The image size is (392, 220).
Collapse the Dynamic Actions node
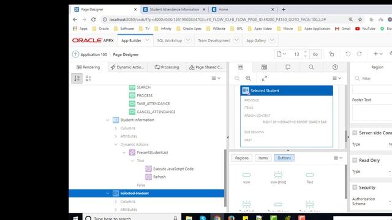116,144
